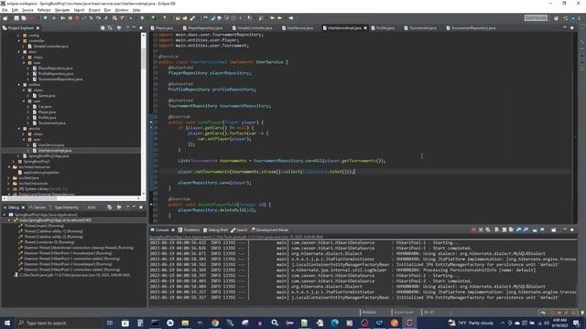The height and width of the screenshot is (329, 586).
Task: Click the editor vertical scrollbar
Action: click(x=575, y=127)
